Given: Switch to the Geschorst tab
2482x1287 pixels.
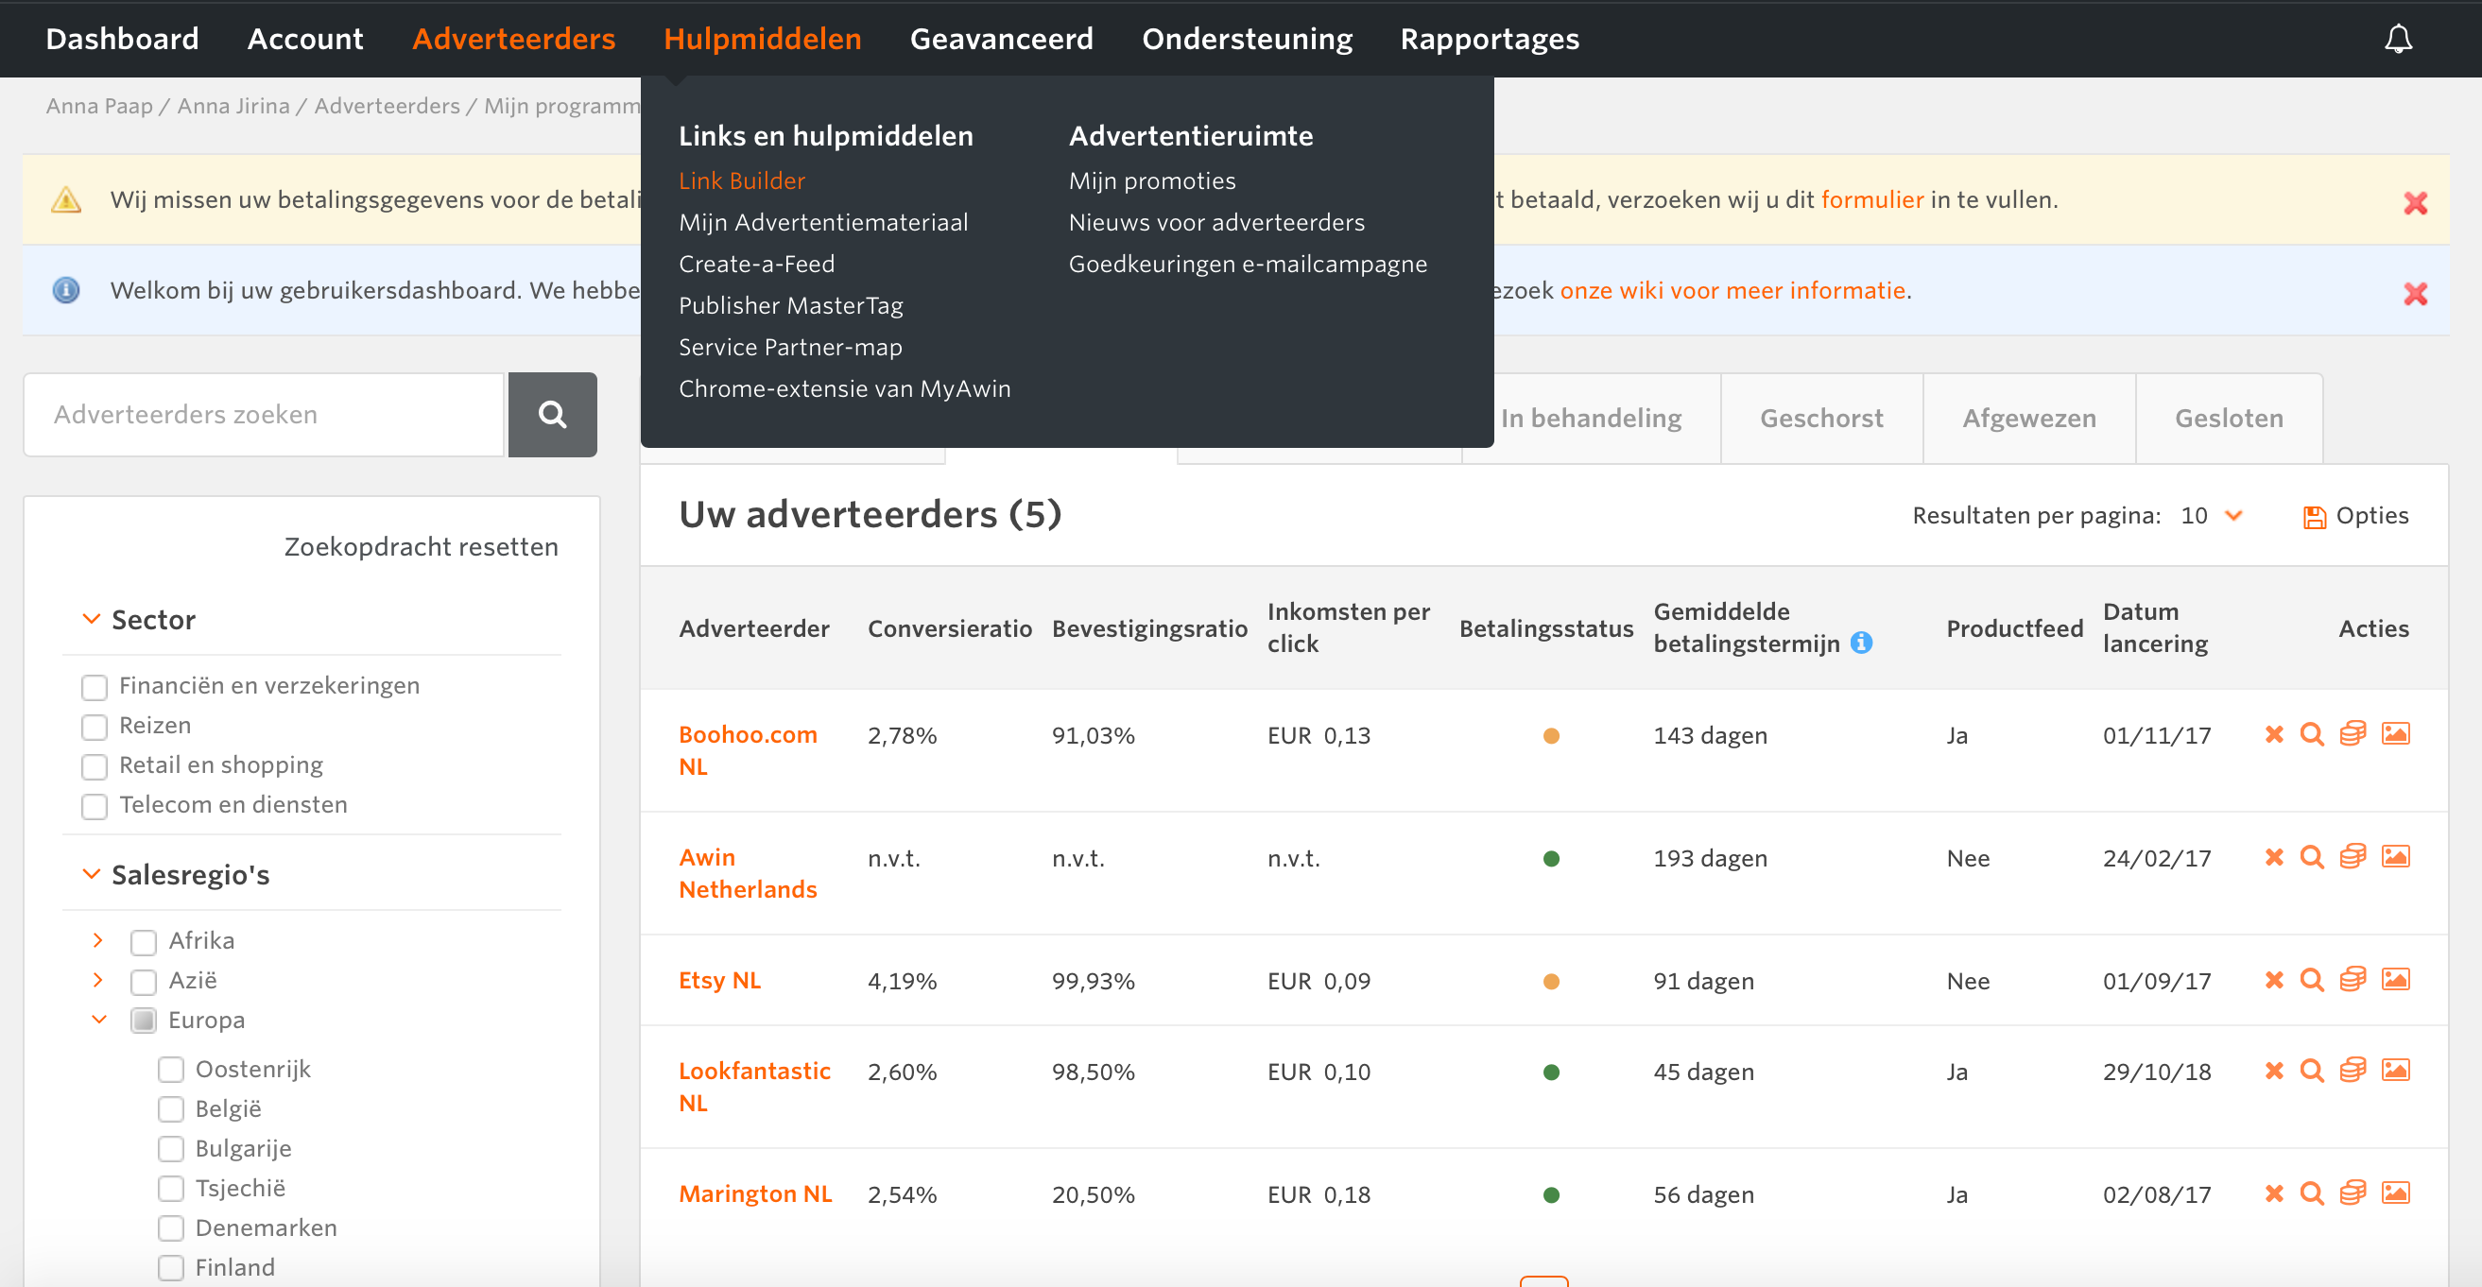Looking at the screenshot, I should click(x=1820, y=418).
